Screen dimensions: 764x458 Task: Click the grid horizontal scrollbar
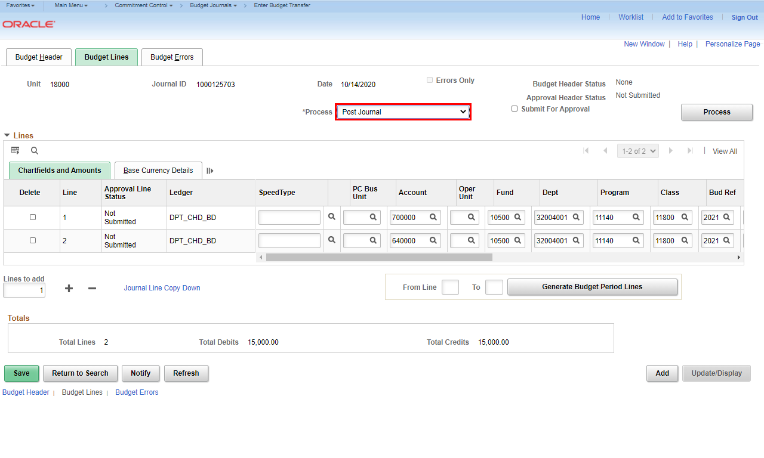point(379,258)
